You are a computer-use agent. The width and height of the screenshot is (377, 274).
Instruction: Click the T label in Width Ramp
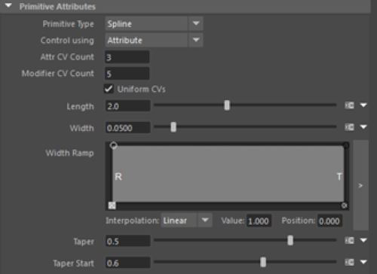(339, 177)
